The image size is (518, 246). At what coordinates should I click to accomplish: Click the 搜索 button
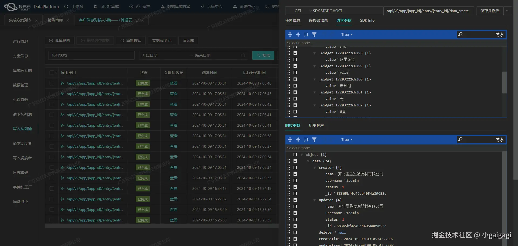pos(263,55)
